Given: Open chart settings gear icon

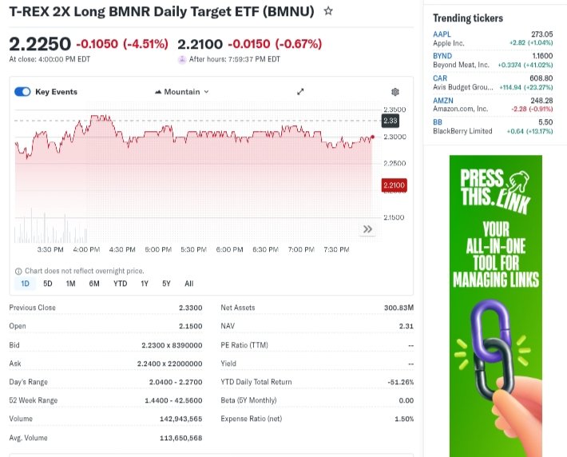Looking at the screenshot, I should pyautogui.click(x=395, y=93).
